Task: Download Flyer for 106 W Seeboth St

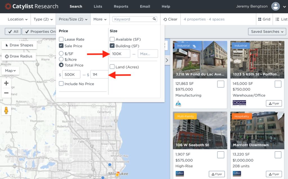Action: (217, 174)
